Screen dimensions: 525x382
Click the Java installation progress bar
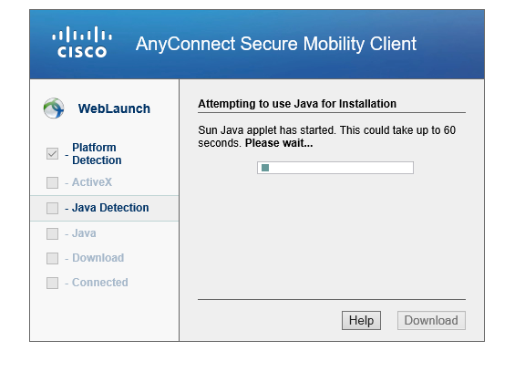pyautogui.click(x=335, y=168)
